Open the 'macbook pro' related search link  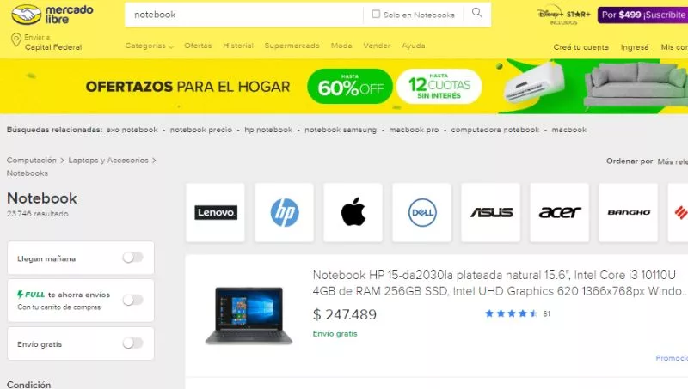click(414, 130)
